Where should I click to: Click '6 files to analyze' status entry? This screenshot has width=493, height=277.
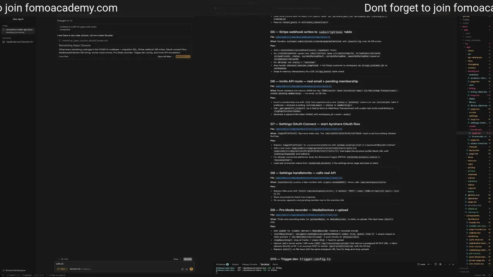click(x=57, y=275)
